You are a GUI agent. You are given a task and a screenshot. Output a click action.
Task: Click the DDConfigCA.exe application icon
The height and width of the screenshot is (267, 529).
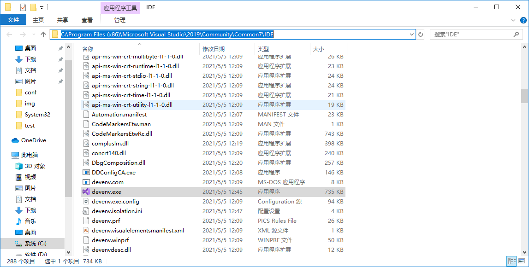[x=86, y=172]
